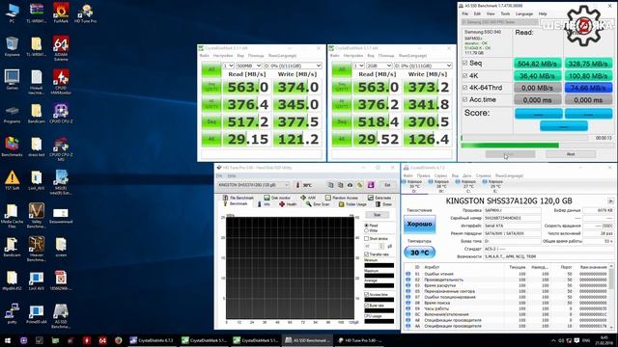This screenshot has width=618, height=347.
Task: Select Read radio button in HD Tune
Action: (x=367, y=226)
